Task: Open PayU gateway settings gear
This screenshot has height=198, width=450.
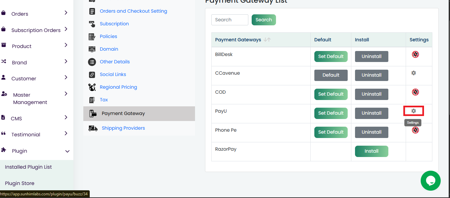Action: [x=414, y=111]
